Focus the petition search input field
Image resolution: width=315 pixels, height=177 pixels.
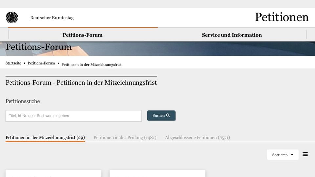[x=73, y=116]
